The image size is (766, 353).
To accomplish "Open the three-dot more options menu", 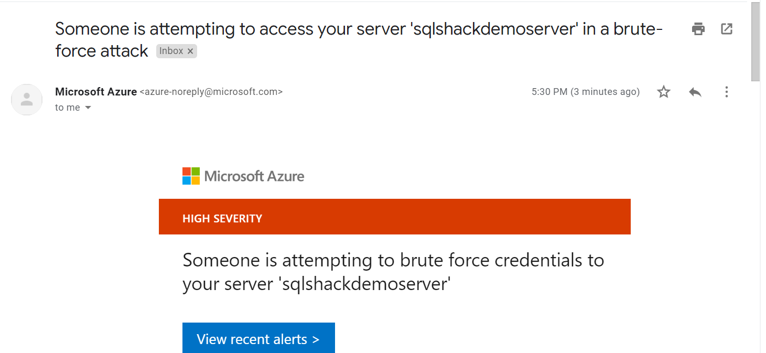I will [727, 92].
